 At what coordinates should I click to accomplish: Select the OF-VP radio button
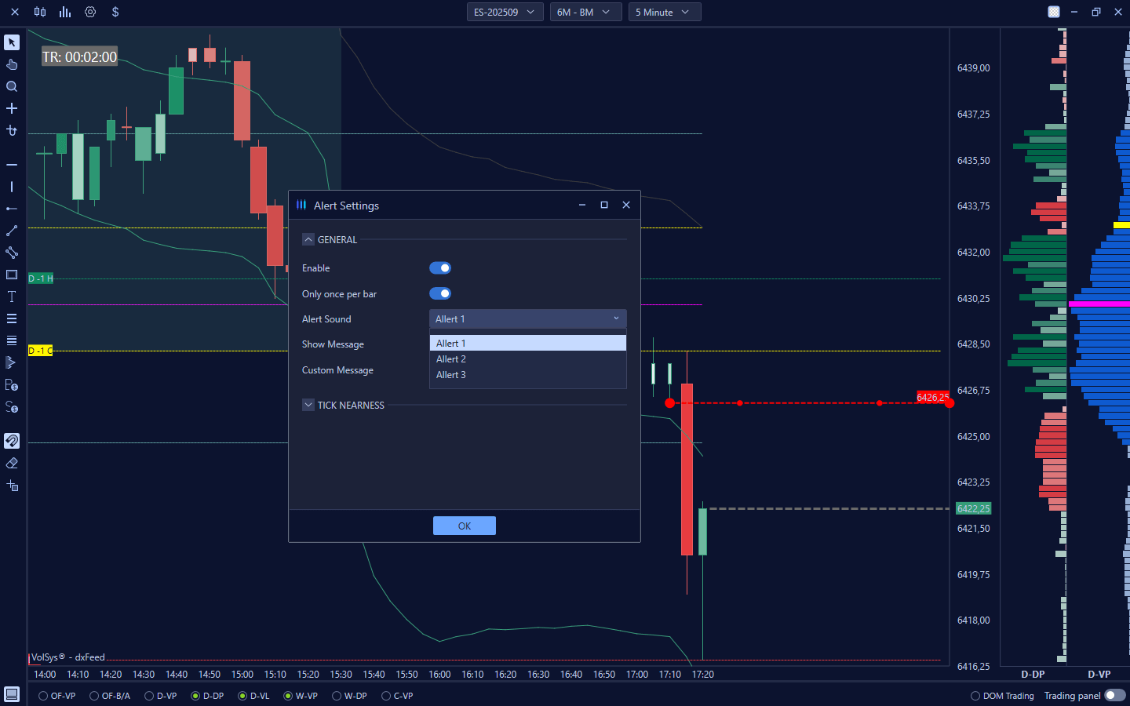(x=44, y=696)
